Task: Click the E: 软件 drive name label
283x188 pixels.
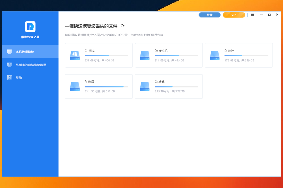Action: click(x=229, y=51)
